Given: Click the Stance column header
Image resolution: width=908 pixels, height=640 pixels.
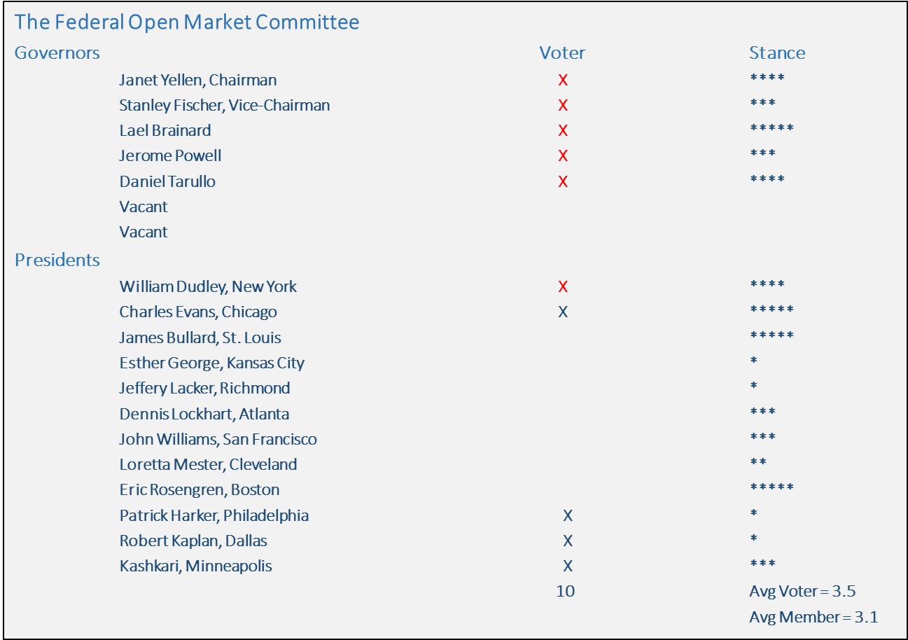Looking at the screenshot, I should pos(777,53).
